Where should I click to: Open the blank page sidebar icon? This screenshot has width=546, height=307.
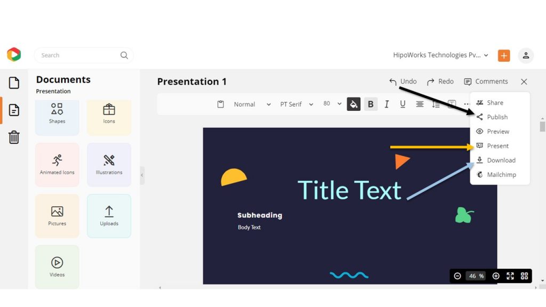point(14,83)
